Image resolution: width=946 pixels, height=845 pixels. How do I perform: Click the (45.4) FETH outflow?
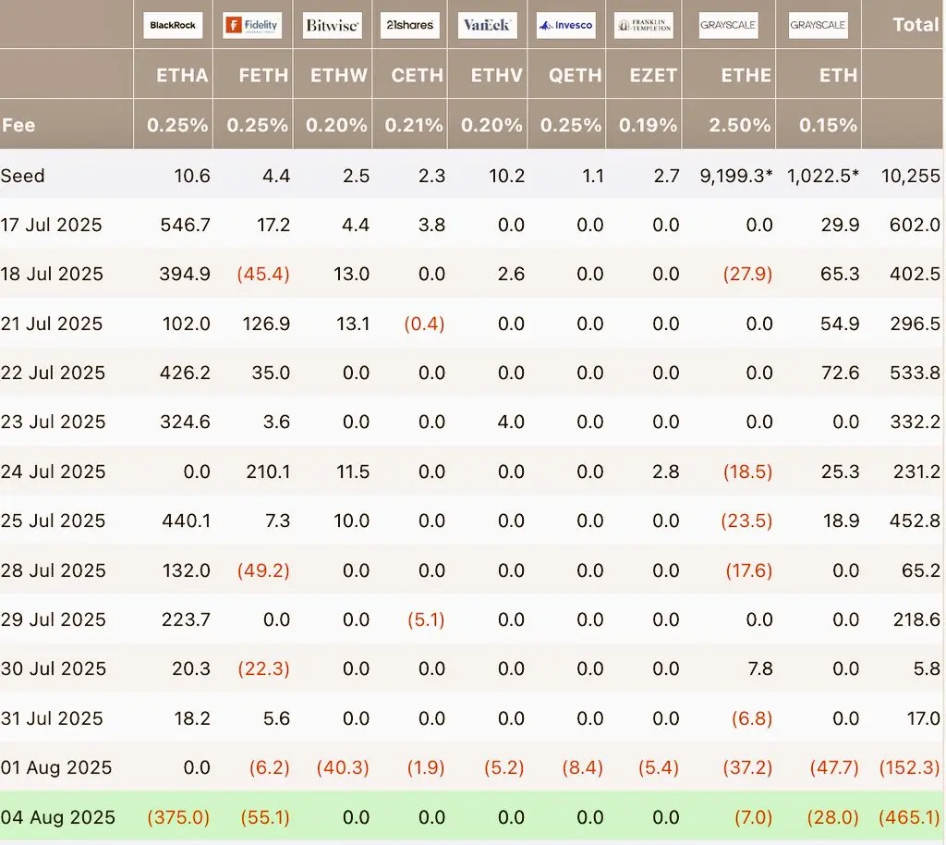pyautogui.click(x=263, y=274)
